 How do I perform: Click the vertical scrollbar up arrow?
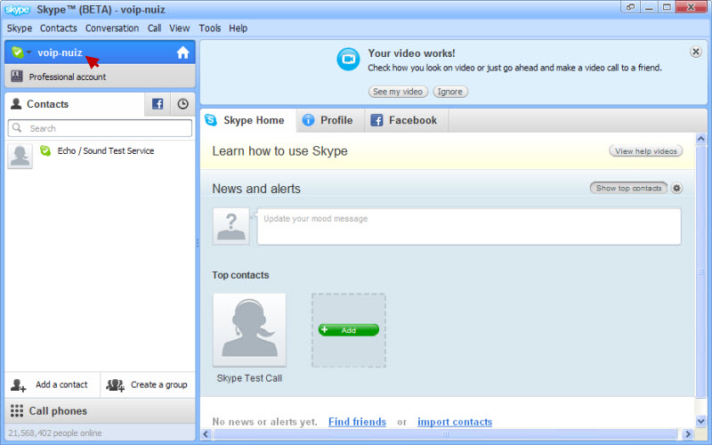coord(700,139)
